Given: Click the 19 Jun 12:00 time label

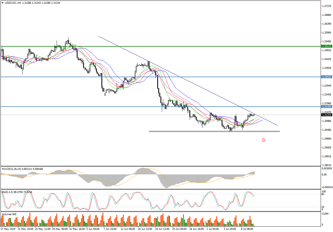Looking at the screenshot, I should (162, 229).
